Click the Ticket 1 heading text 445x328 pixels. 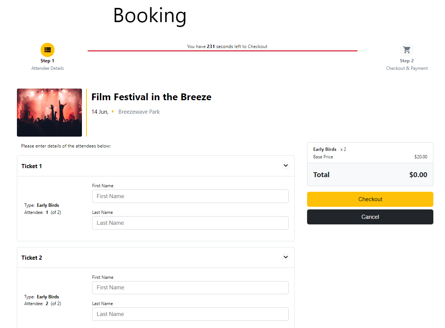click(x=32, y=166)
